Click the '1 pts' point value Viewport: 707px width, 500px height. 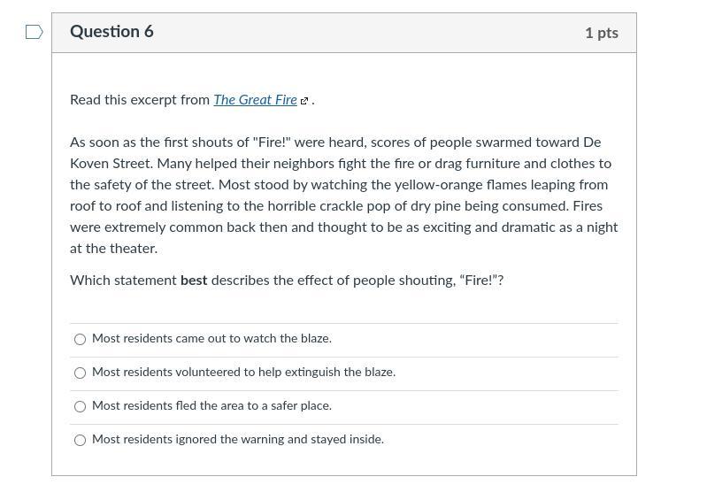[601, 33]
